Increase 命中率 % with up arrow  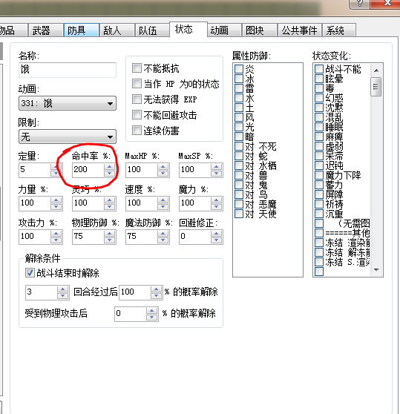pos(109,167)
